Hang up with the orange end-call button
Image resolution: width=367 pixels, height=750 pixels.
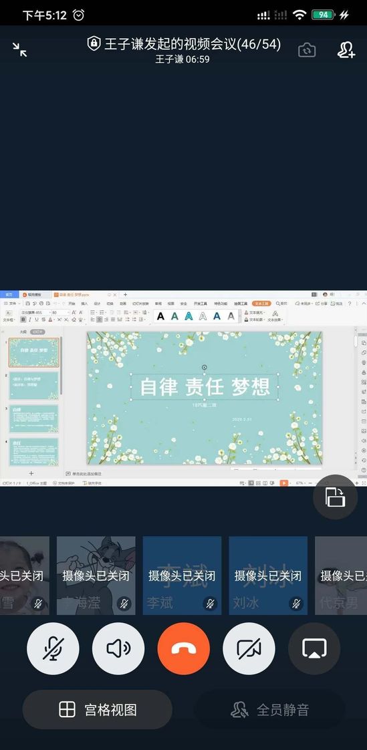[184, 648]
